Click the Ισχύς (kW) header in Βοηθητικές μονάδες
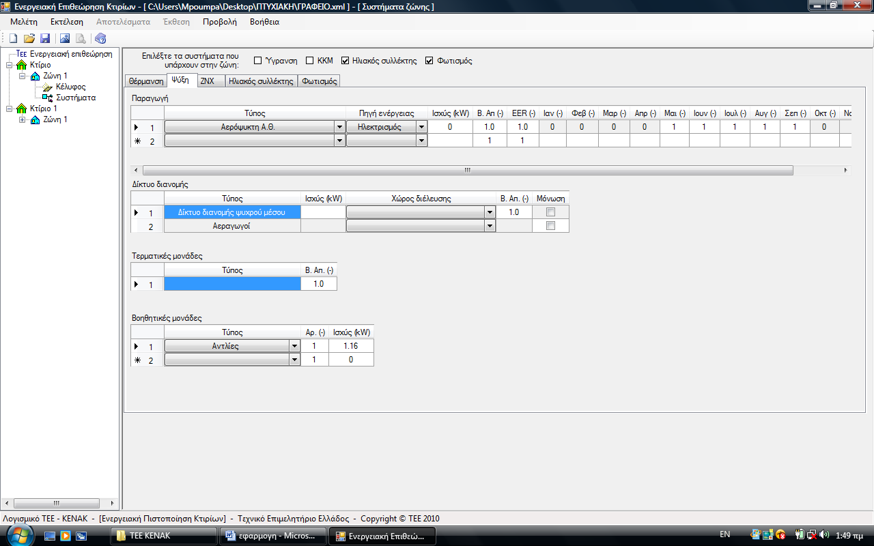The image size is (874, 546). (351, 332)
